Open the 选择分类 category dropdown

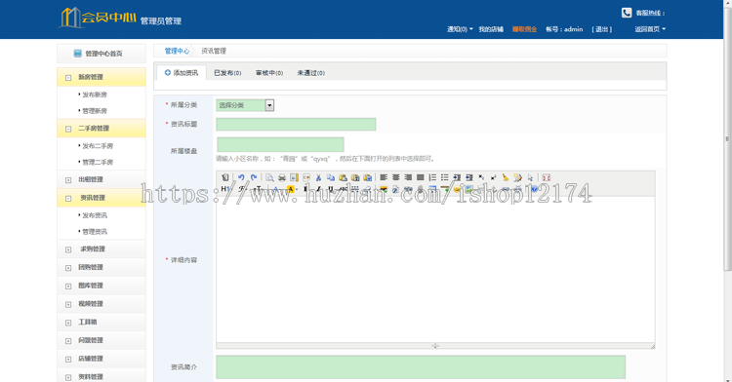point(245,105)
